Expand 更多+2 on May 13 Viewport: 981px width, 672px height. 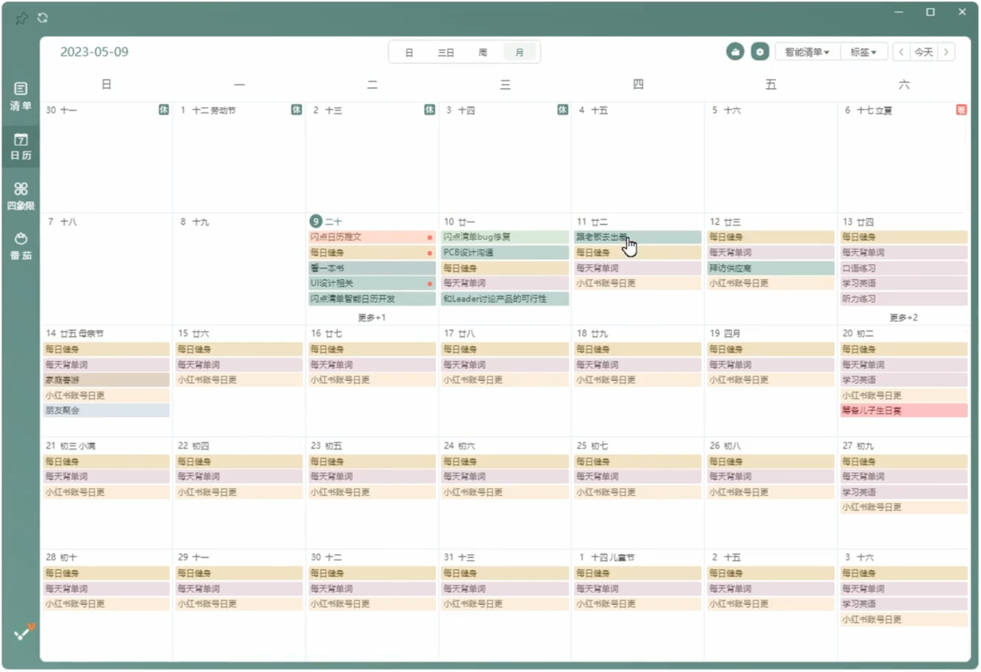pyautogui.click(x=903, y=318)
